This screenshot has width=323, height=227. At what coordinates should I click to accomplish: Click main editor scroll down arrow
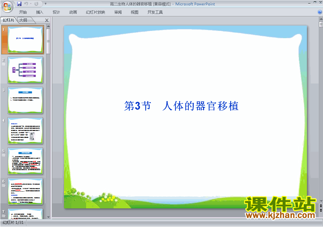click(321, 201)
